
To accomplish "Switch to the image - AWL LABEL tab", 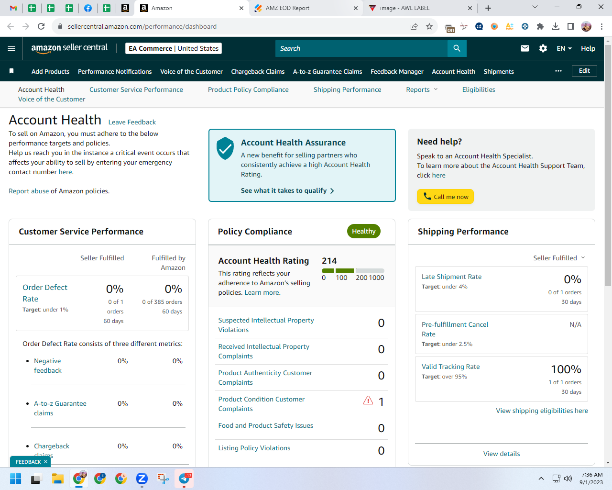I will pos(420,8).
